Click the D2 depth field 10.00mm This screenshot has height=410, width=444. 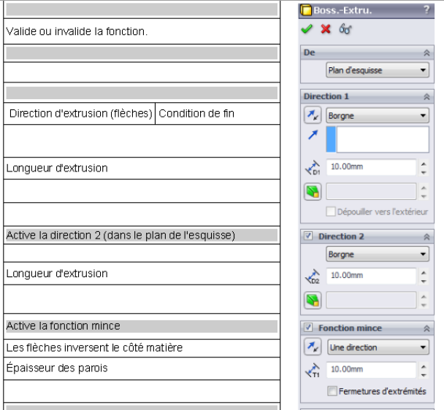click(371, 275)
